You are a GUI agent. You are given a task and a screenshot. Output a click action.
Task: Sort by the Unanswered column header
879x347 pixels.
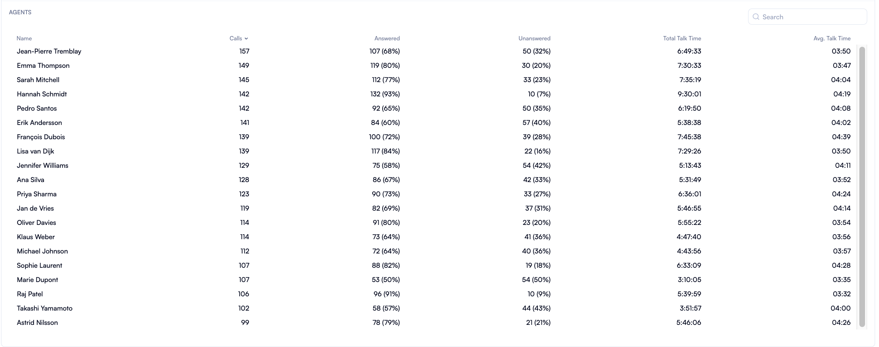534,39
